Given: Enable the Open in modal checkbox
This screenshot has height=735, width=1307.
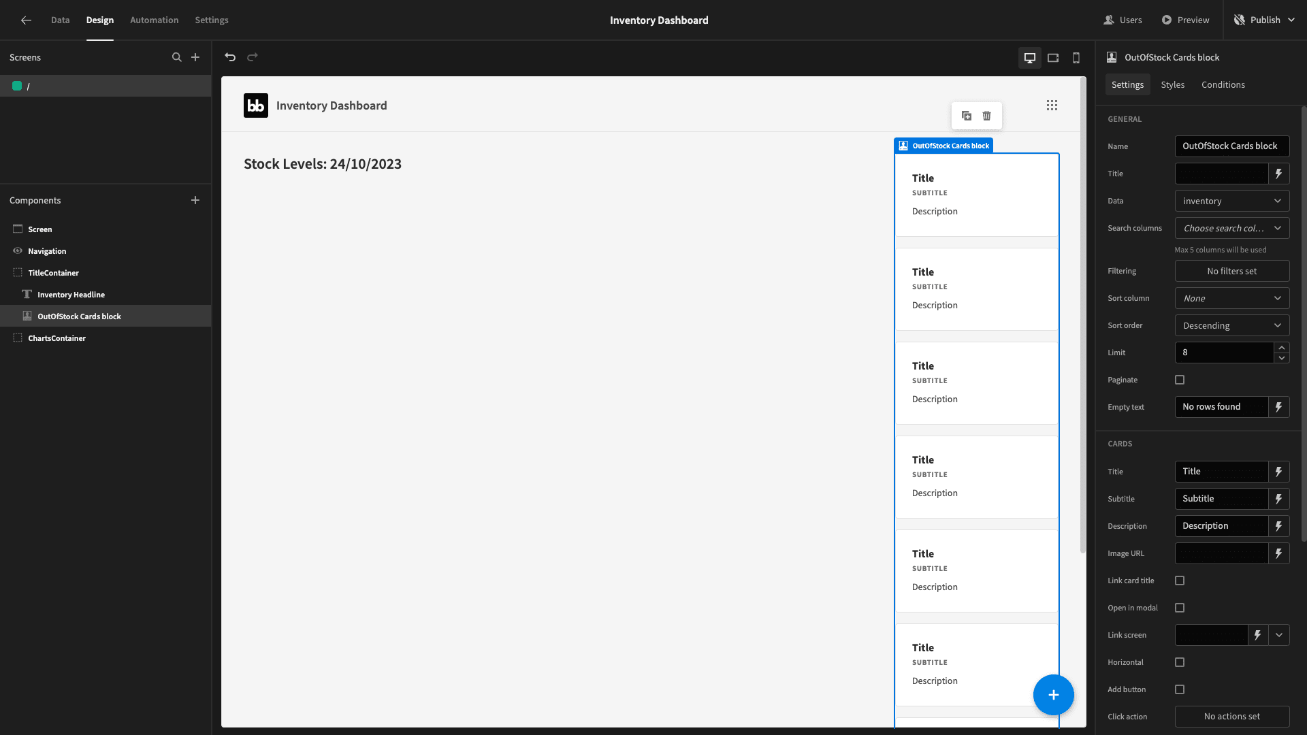Looking at the screenshot, I should pos(1180,608).
